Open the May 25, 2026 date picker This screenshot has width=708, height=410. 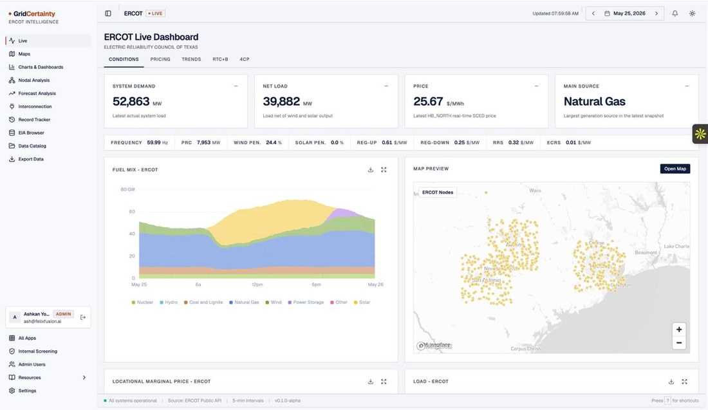click(x=625, y=14)
